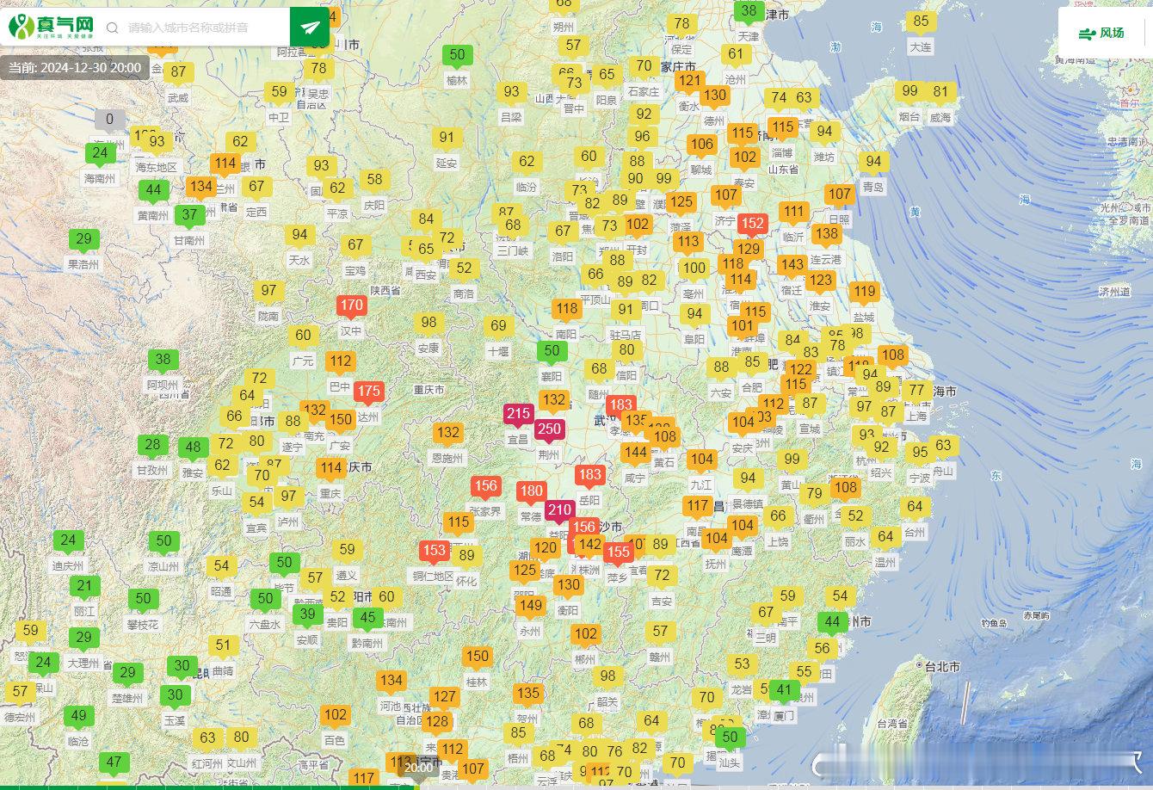
Task: Click the 138 marker at 连云港
Action: (x=826, y=234)
